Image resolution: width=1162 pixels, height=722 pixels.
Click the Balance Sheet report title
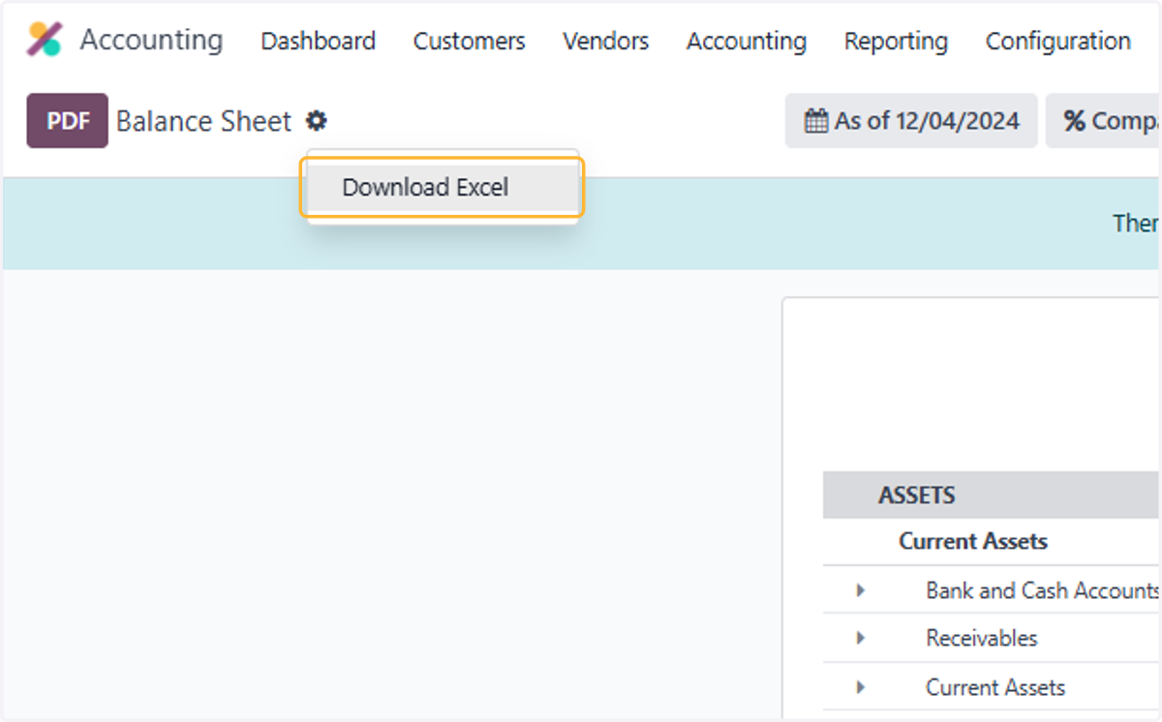tap(203, 121)
